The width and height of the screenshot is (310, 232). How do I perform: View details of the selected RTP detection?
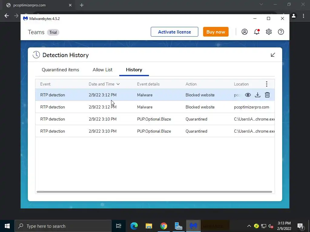tap(248, 95)
